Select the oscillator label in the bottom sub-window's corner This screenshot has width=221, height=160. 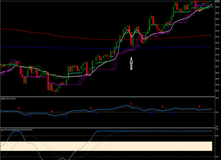[x=16, y=130]
